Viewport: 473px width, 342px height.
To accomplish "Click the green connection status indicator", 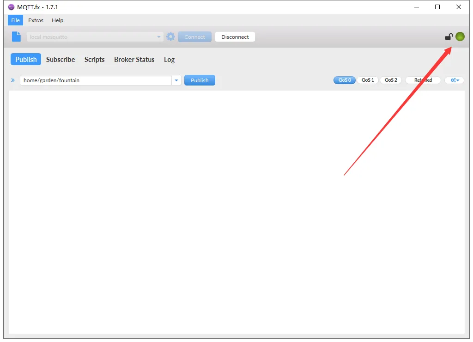I will (460, 37).
